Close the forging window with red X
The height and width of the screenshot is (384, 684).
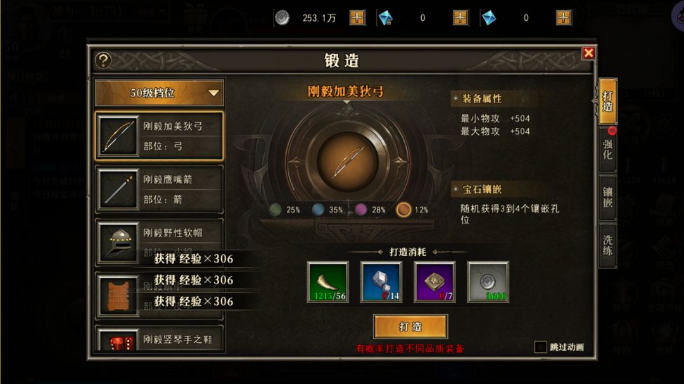pyautogui.click(x=588, y=53)
